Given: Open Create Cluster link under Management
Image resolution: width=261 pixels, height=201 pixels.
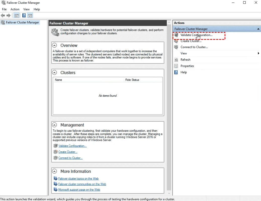Looking at the screenshot, I should point(68,152).
